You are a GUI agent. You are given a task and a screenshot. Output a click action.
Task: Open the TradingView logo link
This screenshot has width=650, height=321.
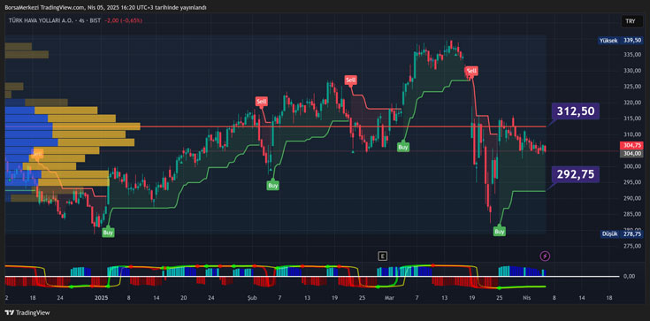(x=27, y=313)
